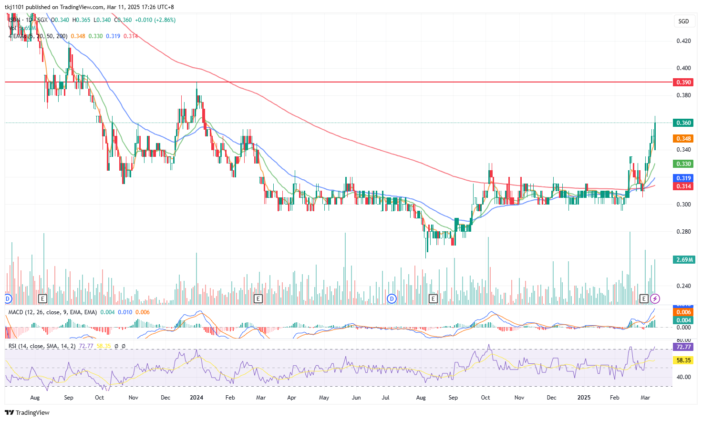702x421 pixels.
Task: Open the earnings E marker near Aug 2023
Action: pyautogui.click(x=42, y=299)
